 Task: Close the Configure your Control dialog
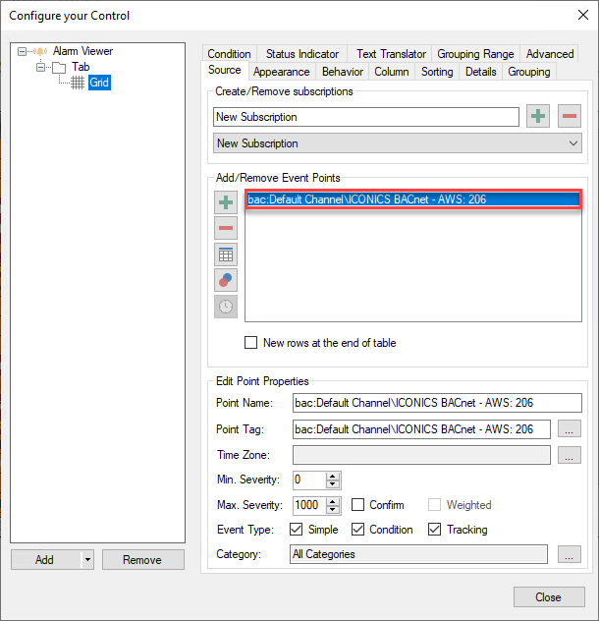coord(582,15)
